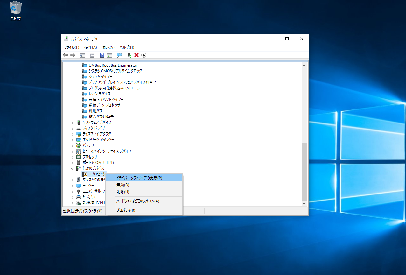
Task: Open the ヘルプ(H) menu
Action: 127,47
